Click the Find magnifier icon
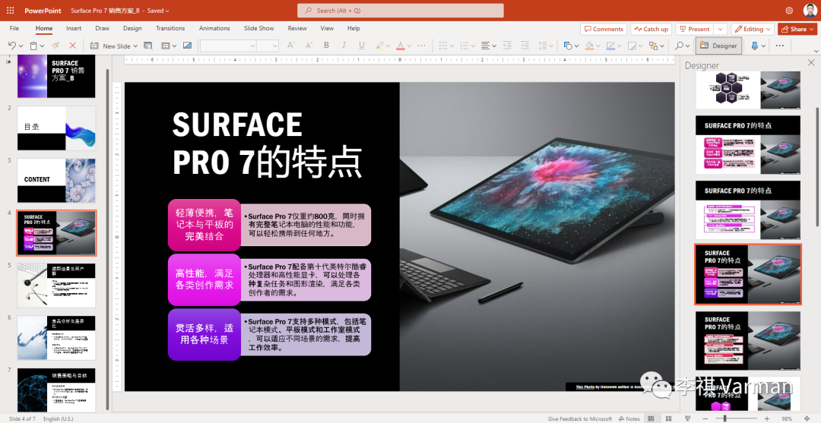This screenshot has height=423, width=821. (679, 46)
